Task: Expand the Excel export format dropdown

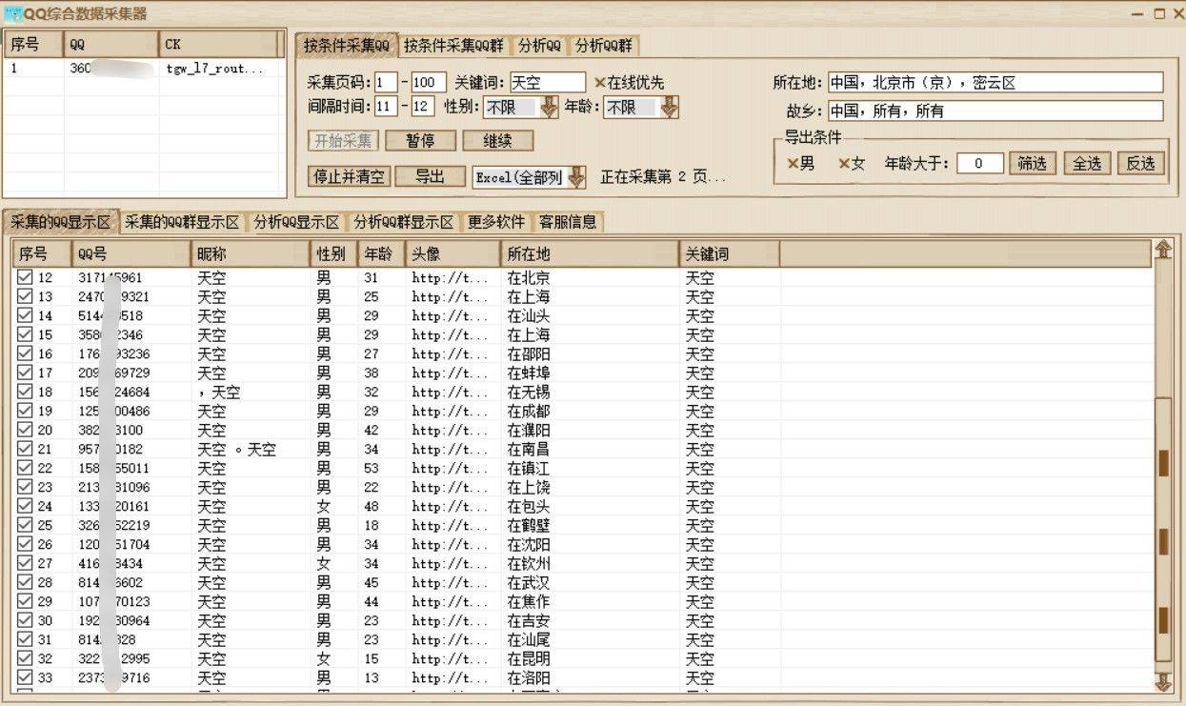Action: (x=576, y=177)
